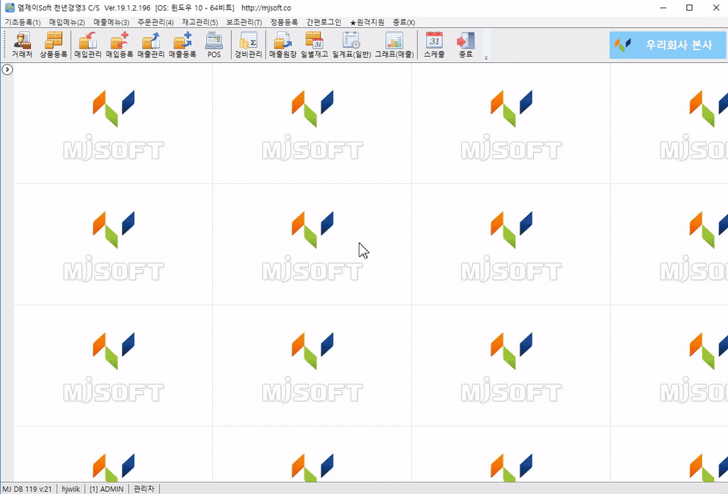Click the 우리회사 본사 company banner

(667, 45)
